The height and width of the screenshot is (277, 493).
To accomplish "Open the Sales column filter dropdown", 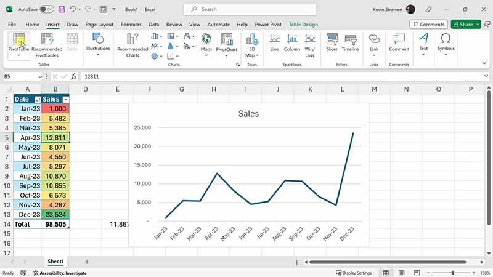I will (x=66, y=100).
